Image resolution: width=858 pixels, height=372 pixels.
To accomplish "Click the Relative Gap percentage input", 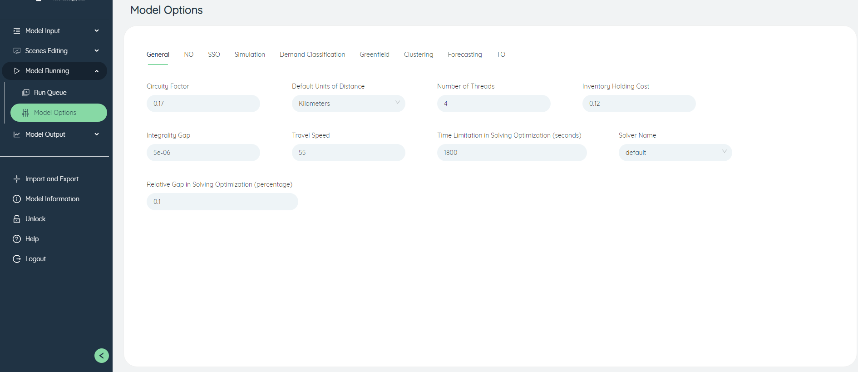I will tap(222, 202).
